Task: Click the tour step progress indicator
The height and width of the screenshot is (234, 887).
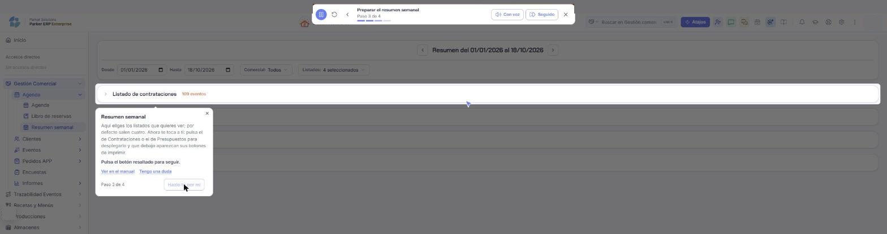Action: pos(374,21)
